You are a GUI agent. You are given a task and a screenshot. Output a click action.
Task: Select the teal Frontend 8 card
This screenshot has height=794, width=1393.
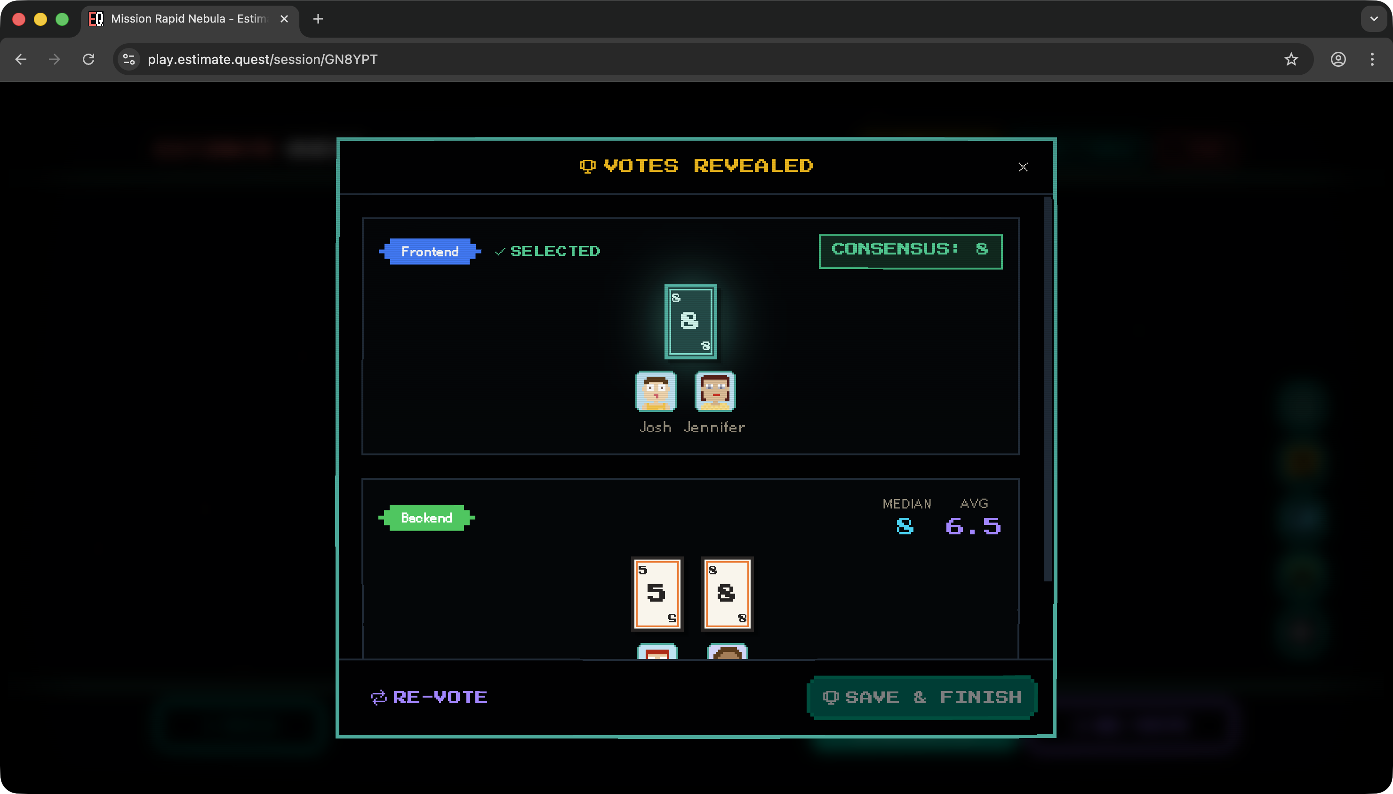point(690,321)
